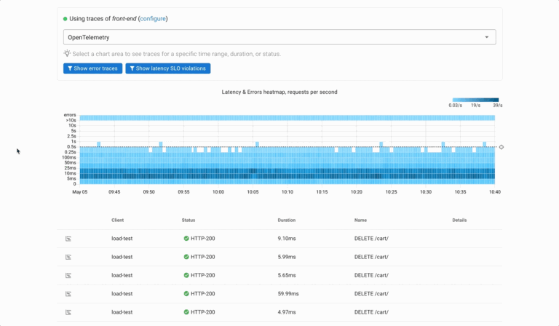Click the Name column header
The image size is (559, 326).
click(361, 220)
